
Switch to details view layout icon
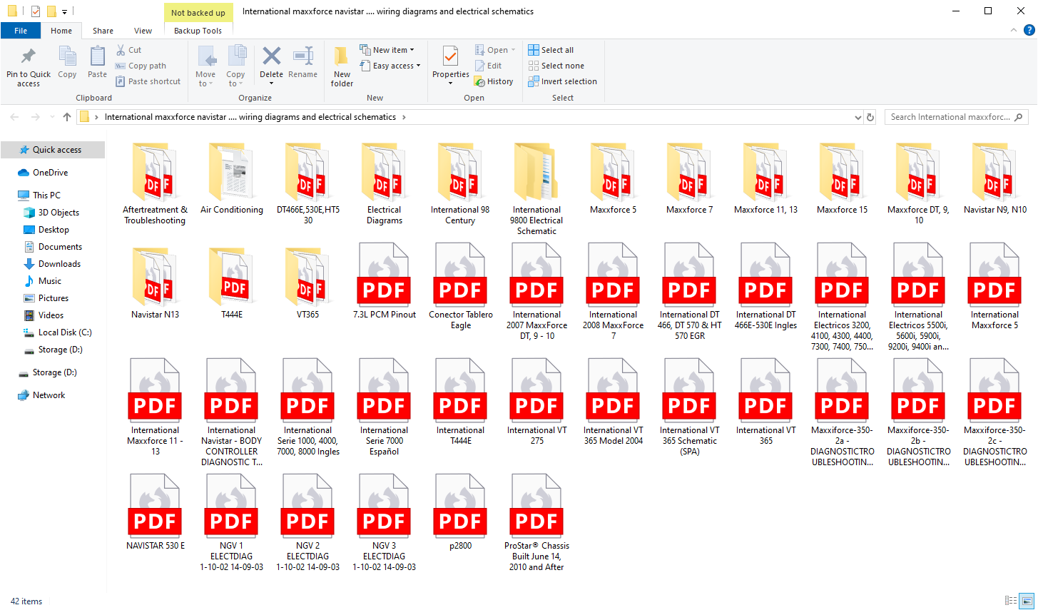pos(1010,601)
